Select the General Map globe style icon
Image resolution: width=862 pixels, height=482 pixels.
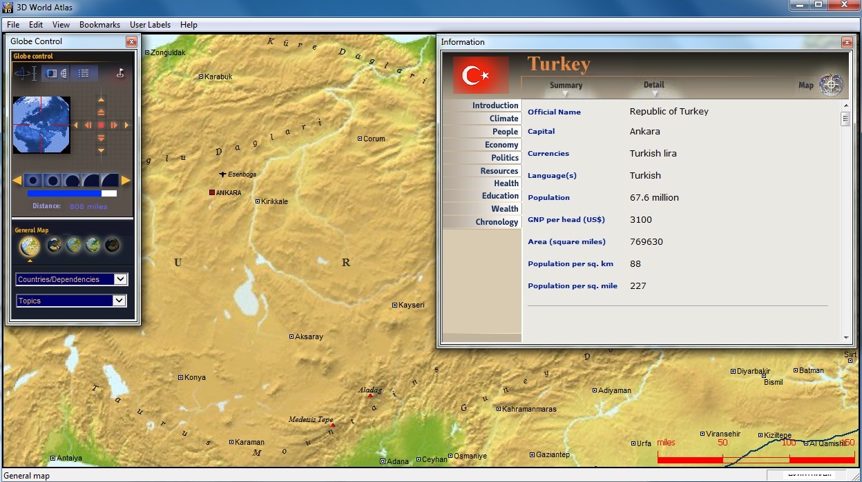(30, 245)
